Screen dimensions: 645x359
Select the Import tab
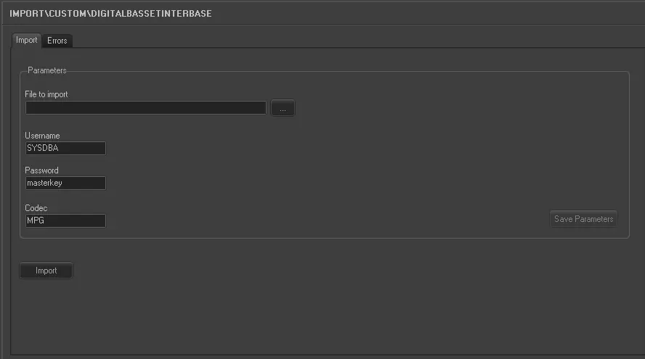coord(26,40)
